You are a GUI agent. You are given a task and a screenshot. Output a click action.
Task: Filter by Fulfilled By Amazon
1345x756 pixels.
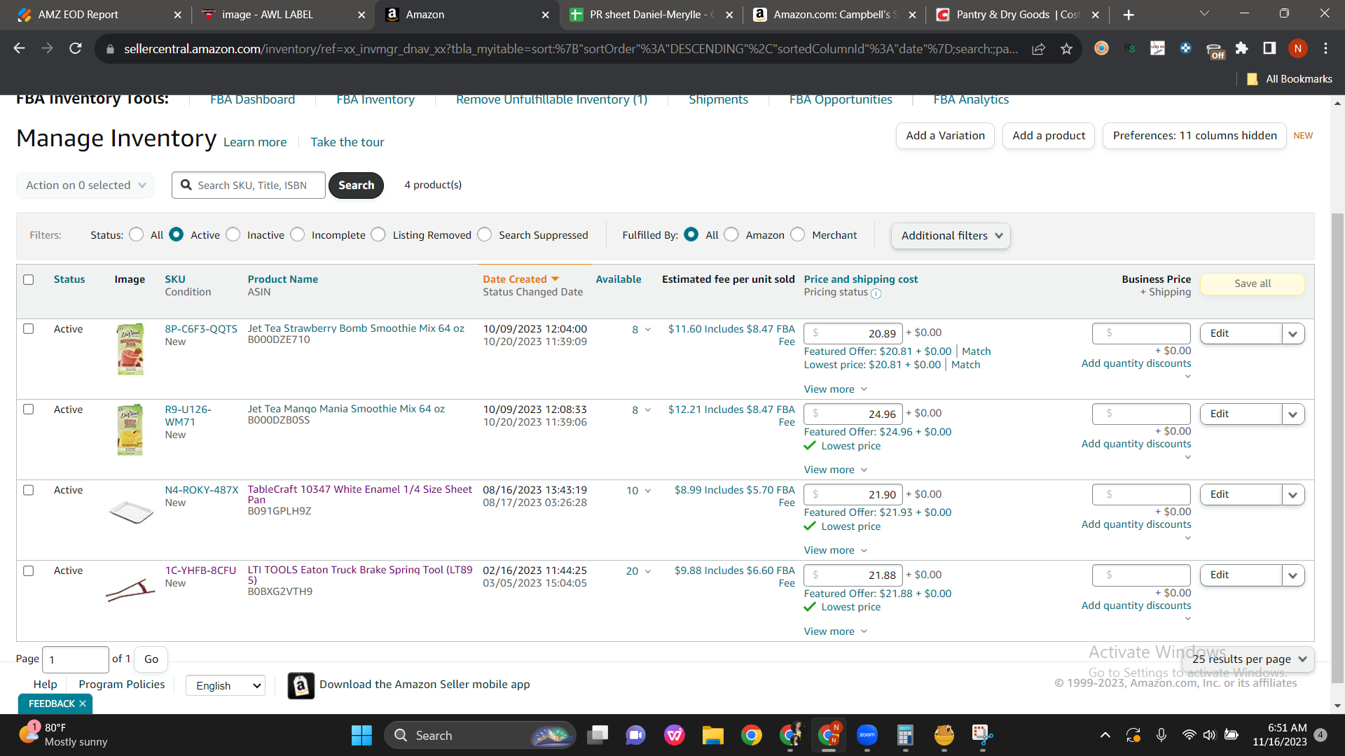tap(731, 234)
